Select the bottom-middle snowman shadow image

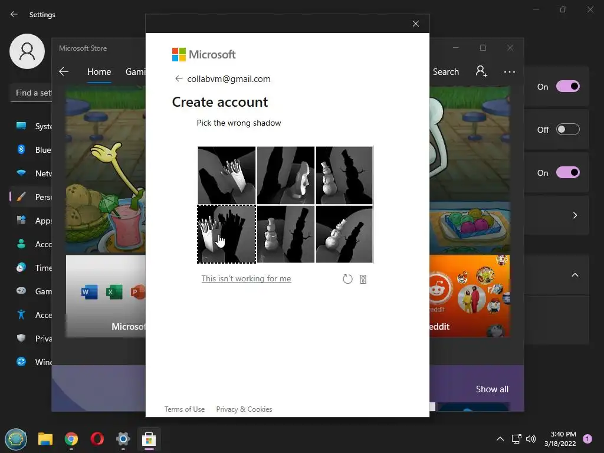pos(285,234)
